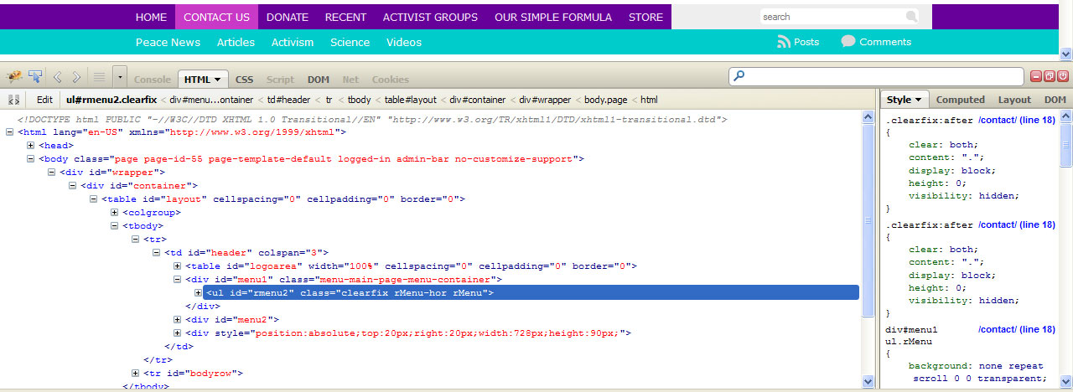Deactivate Firebug with the red power button
Viewport: 1073px width, 392px height.
point(1063,76)
